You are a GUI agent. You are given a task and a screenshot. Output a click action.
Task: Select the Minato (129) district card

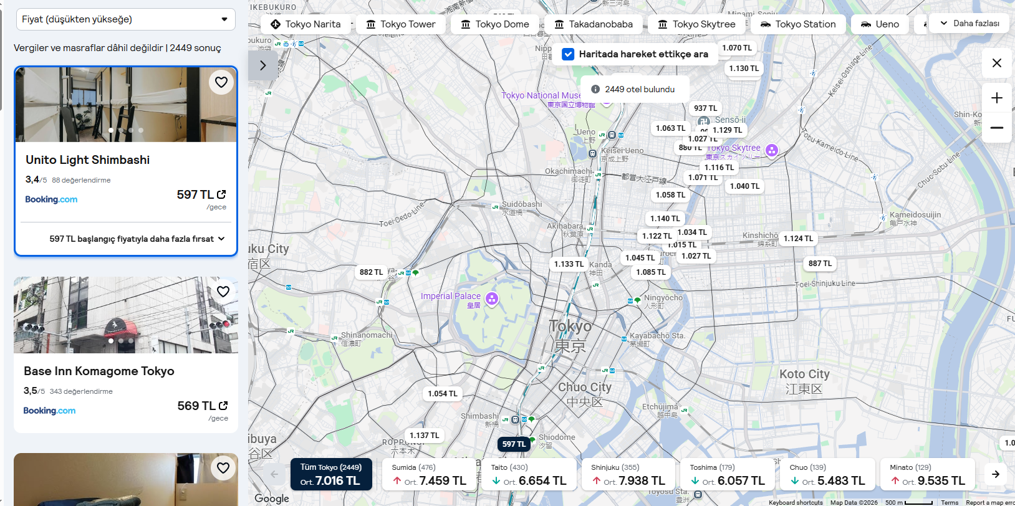[928, 474]
